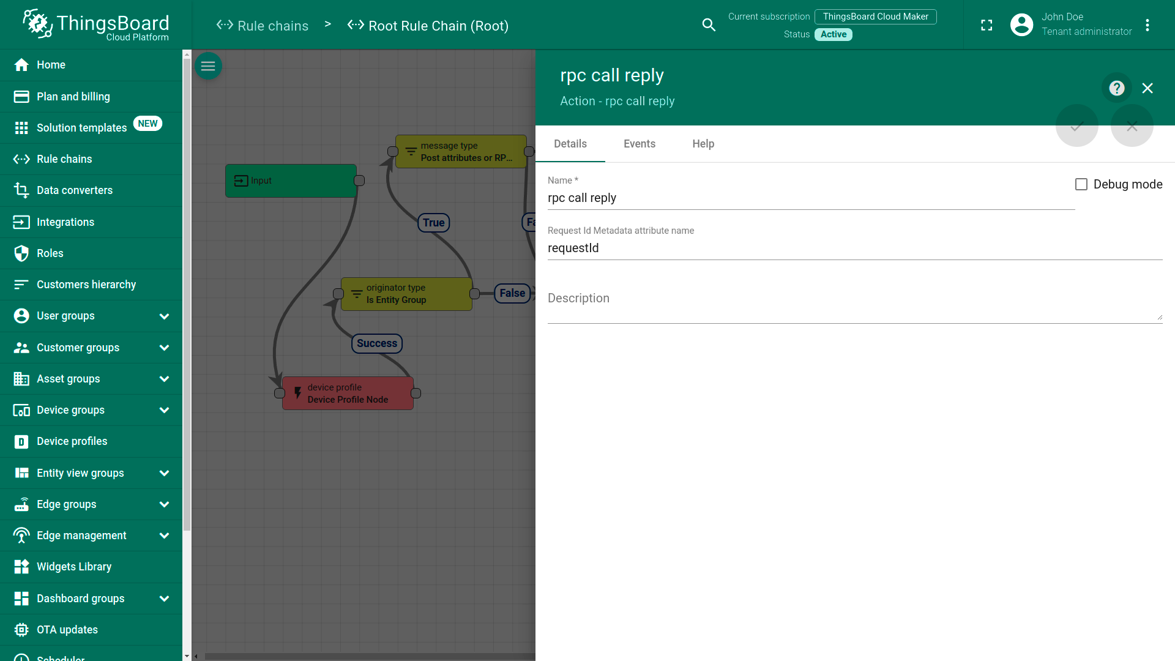Click the search magnifier icon in header
The width and height of the screenshot is (1175, 661).
click(709, 25)
